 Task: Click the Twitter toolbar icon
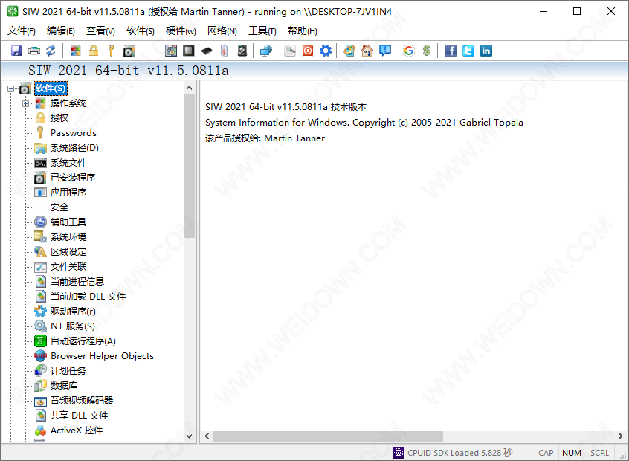tap(468, 51)
